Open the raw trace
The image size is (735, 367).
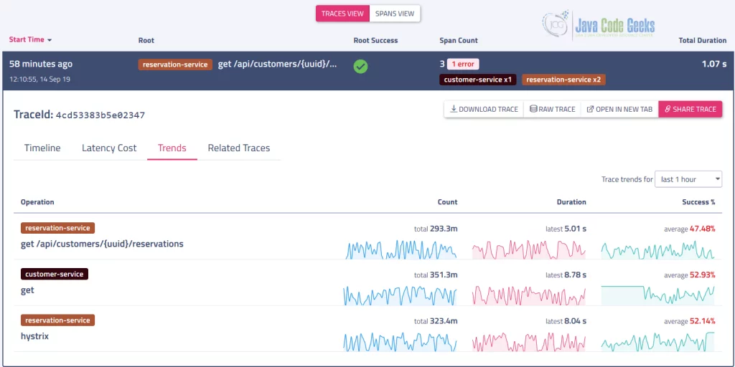point(552,109)
